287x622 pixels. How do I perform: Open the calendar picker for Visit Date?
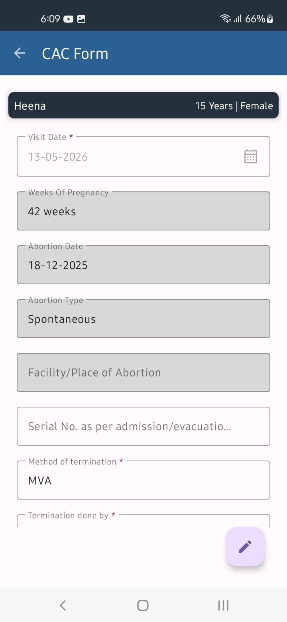point(250,156)
